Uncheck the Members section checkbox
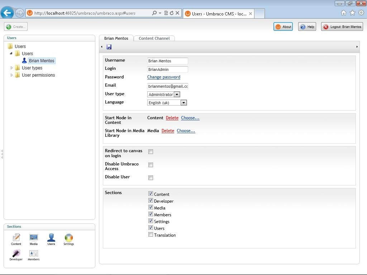The height and width of the screenshot is (275, 367). (151, 214)
